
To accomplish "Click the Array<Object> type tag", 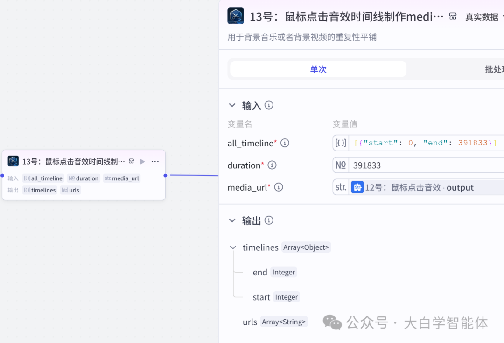I will [306, 247].
